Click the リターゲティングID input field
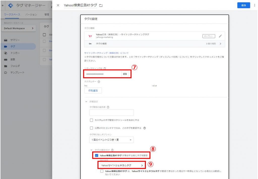This screenshot has height=179, width=258. click(x=103, y=74)
